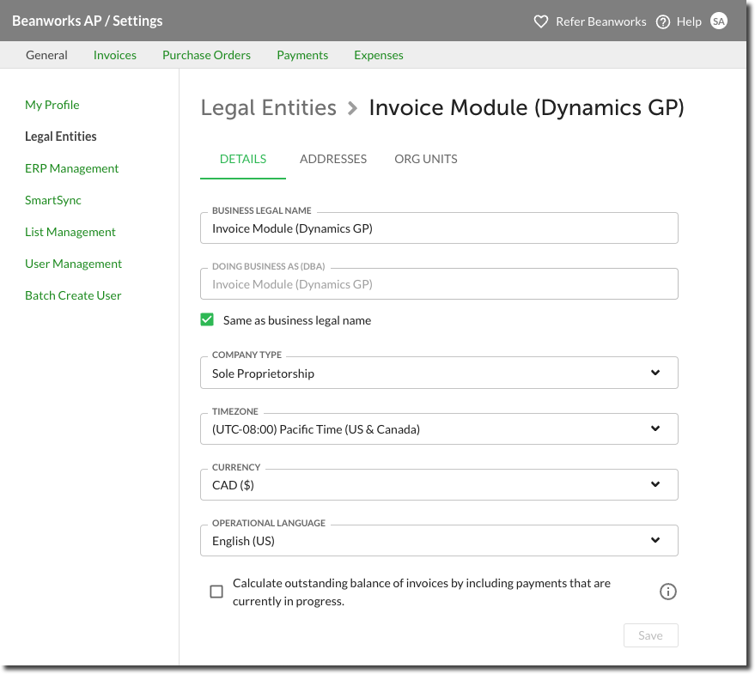The height and width of the screenshot is (674, 755).
Task: Click the Beanworks AP / Settings title
Action: pos(87,21)
